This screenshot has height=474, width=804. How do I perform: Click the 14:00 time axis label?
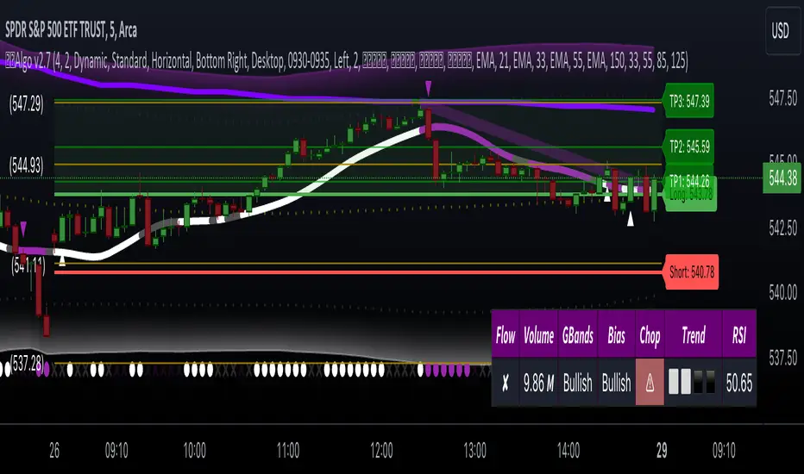click(568, 451)
